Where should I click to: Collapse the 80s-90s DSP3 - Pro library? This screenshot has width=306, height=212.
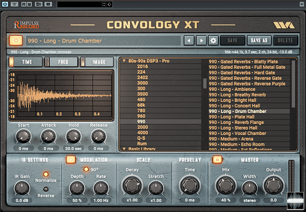[x=124, y=61]
